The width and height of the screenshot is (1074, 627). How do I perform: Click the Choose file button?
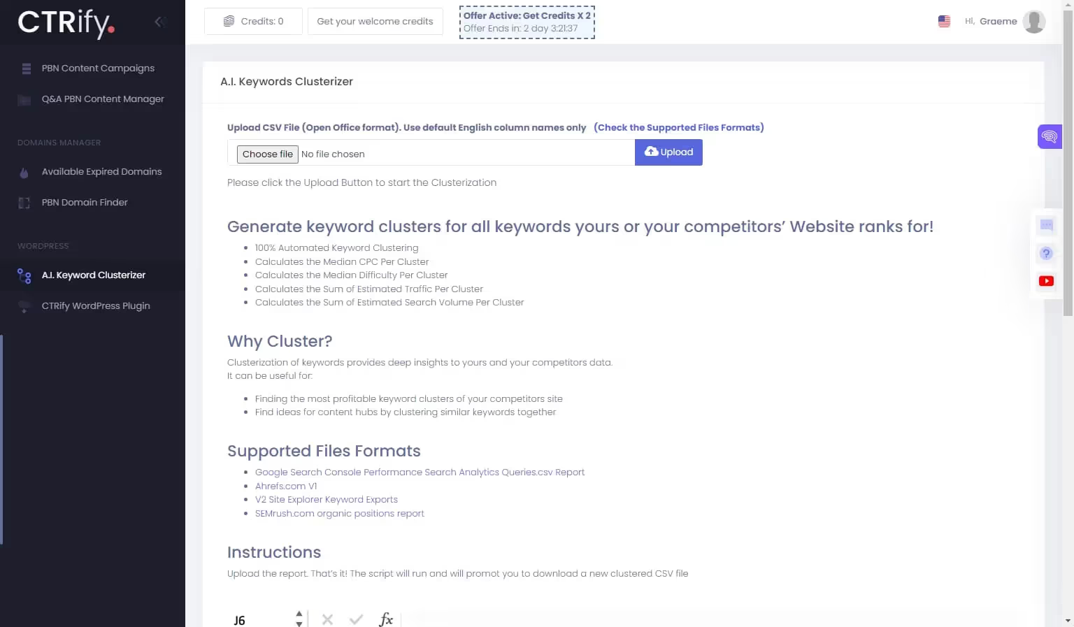[x=268, y=154]
